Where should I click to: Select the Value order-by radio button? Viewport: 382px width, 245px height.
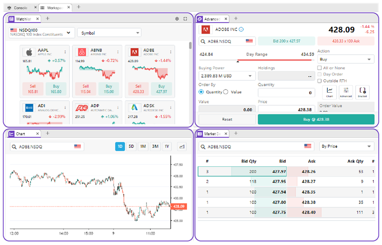point(226,92)
